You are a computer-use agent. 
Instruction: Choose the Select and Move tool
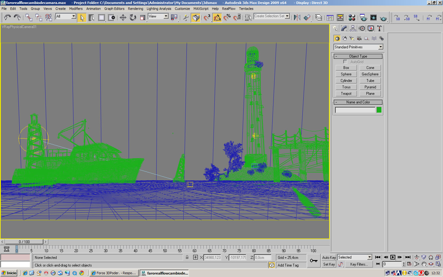[x=123, y=18]
